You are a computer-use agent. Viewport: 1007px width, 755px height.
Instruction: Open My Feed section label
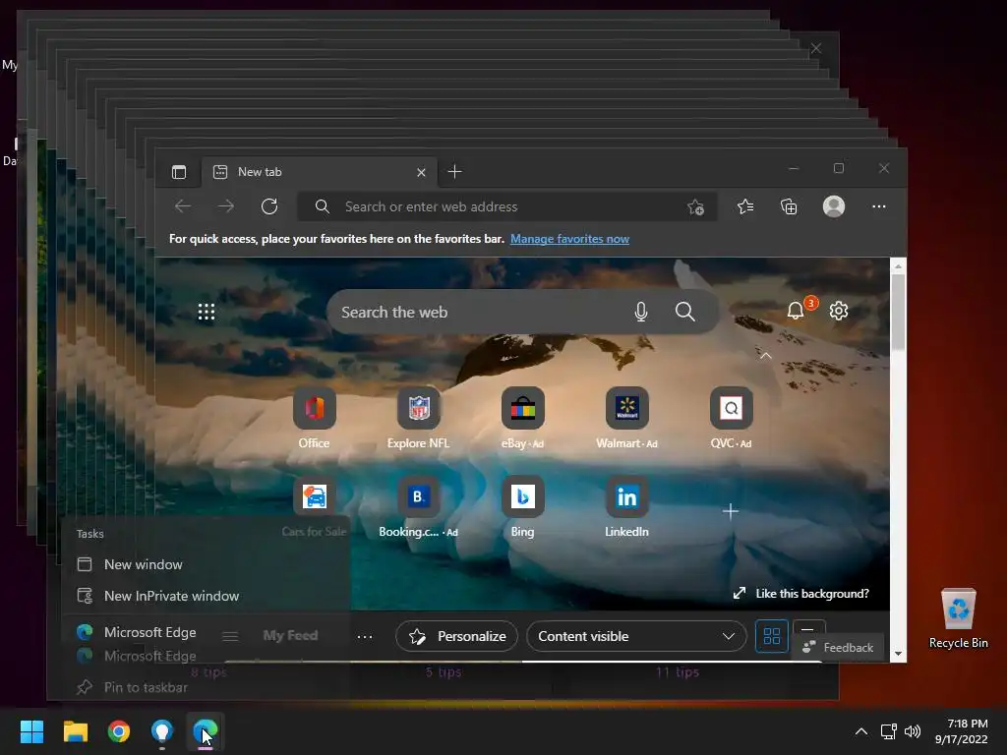(290, 636)
